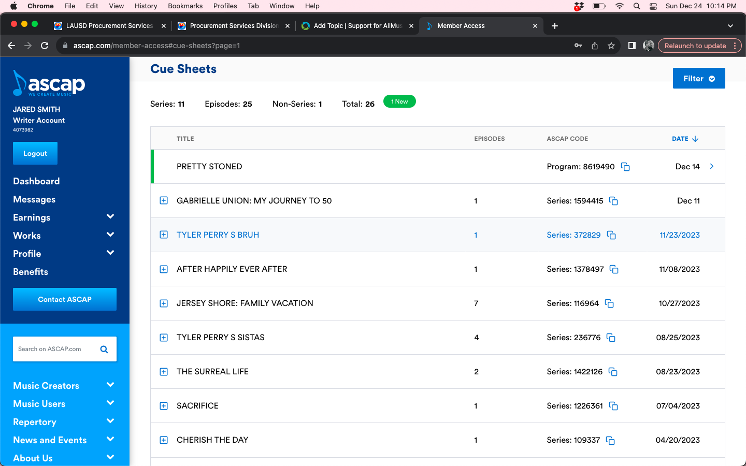The height and width of the screenshot is (466, 746).
Task: Bookmark this page with the star icon
Action: (611, 46)
